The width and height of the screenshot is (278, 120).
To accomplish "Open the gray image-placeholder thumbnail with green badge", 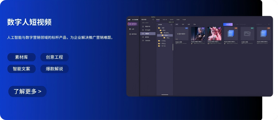I will click(x=247, y=34).
